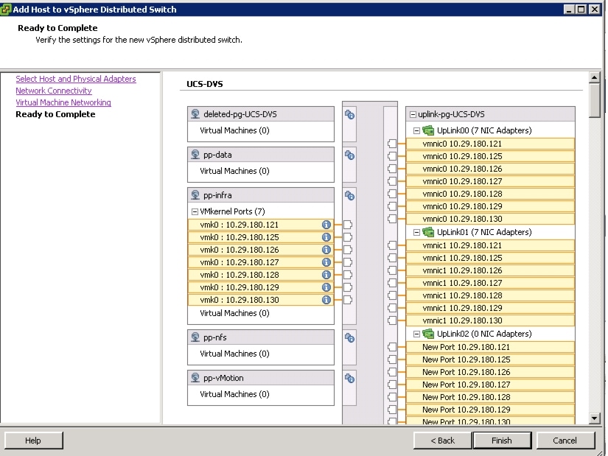
Task: Collapse the UpLink02 adapter list
Action: (416, 334)
